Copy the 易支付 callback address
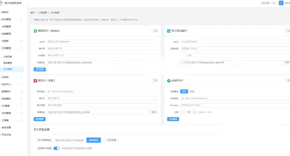Image resolution: width=290 pixels, height=156 pixels. click(154, 112)
